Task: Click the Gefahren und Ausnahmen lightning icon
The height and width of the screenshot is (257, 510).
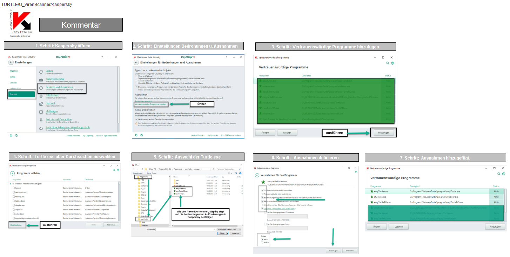Action: coord(41,88)
